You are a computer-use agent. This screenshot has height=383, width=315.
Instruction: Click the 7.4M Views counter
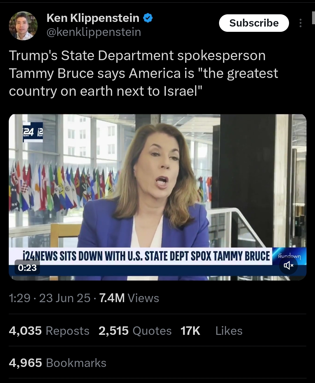[129, 298]
